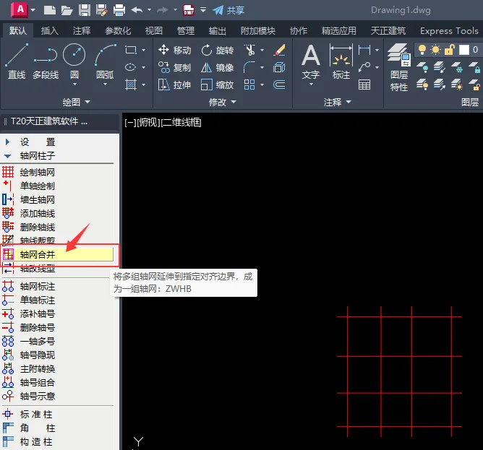Click the [二维线框] visual style control
Viewport: 483px width, 450px height.
181,123
